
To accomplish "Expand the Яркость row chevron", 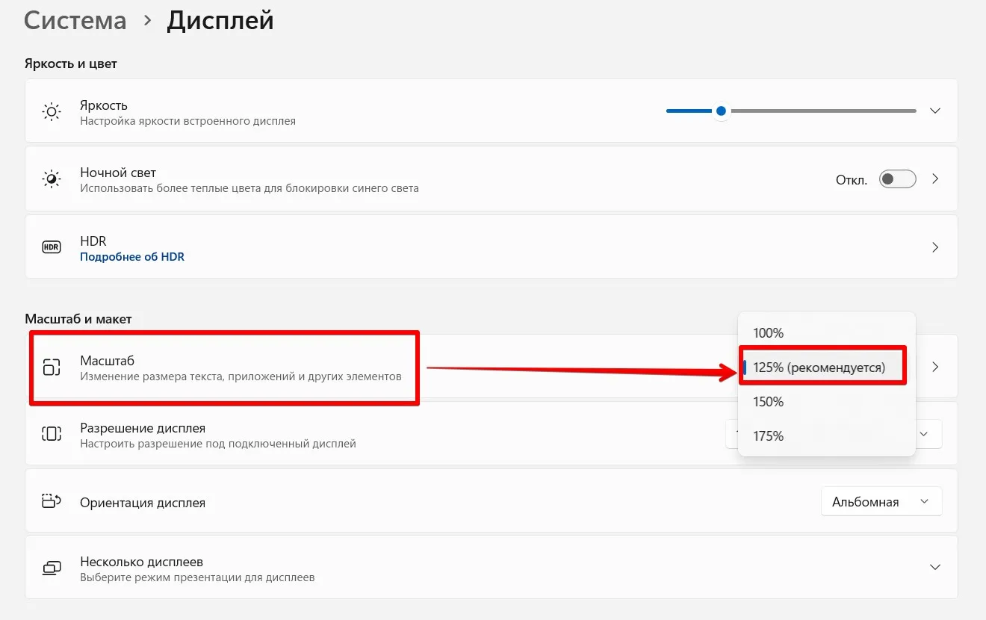I will (x=934, y=111).
